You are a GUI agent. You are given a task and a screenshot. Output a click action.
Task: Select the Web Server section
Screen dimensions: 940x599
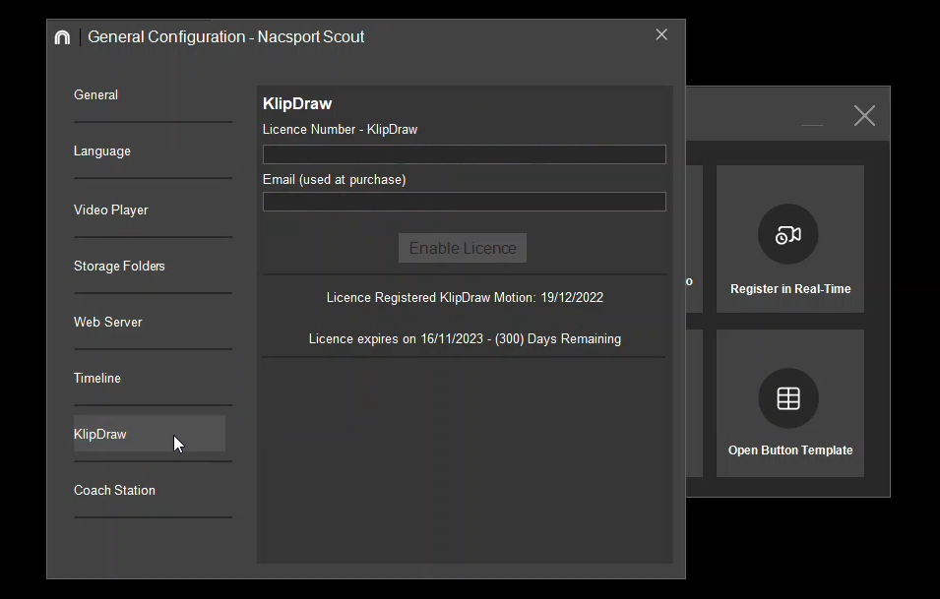coord(108,322)
